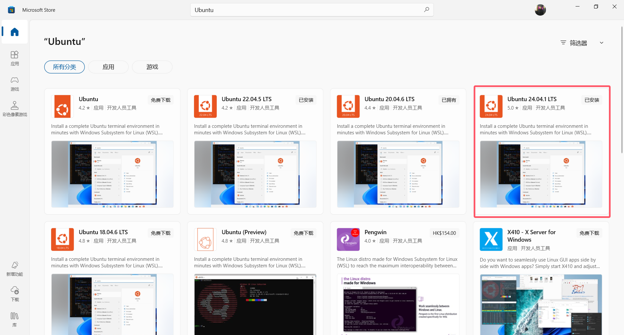Viewport: 624px width, 335px height.
Task: Open the 新增功能 (What's New) sidebar item
Action: point(15,269)
